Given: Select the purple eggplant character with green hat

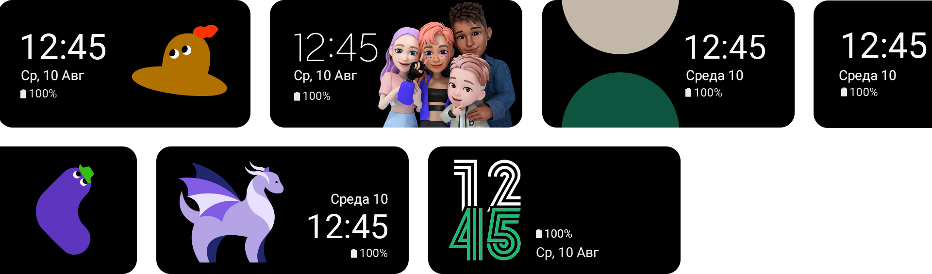Looking at the screenshot, I should pyautogui.click(x=65, y=210).
